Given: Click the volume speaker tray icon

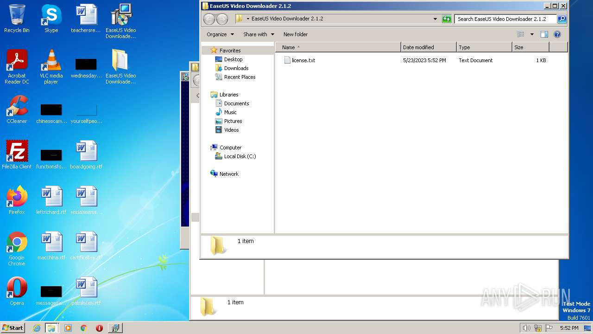Looking at the screenshot, I should click(526, 328).
